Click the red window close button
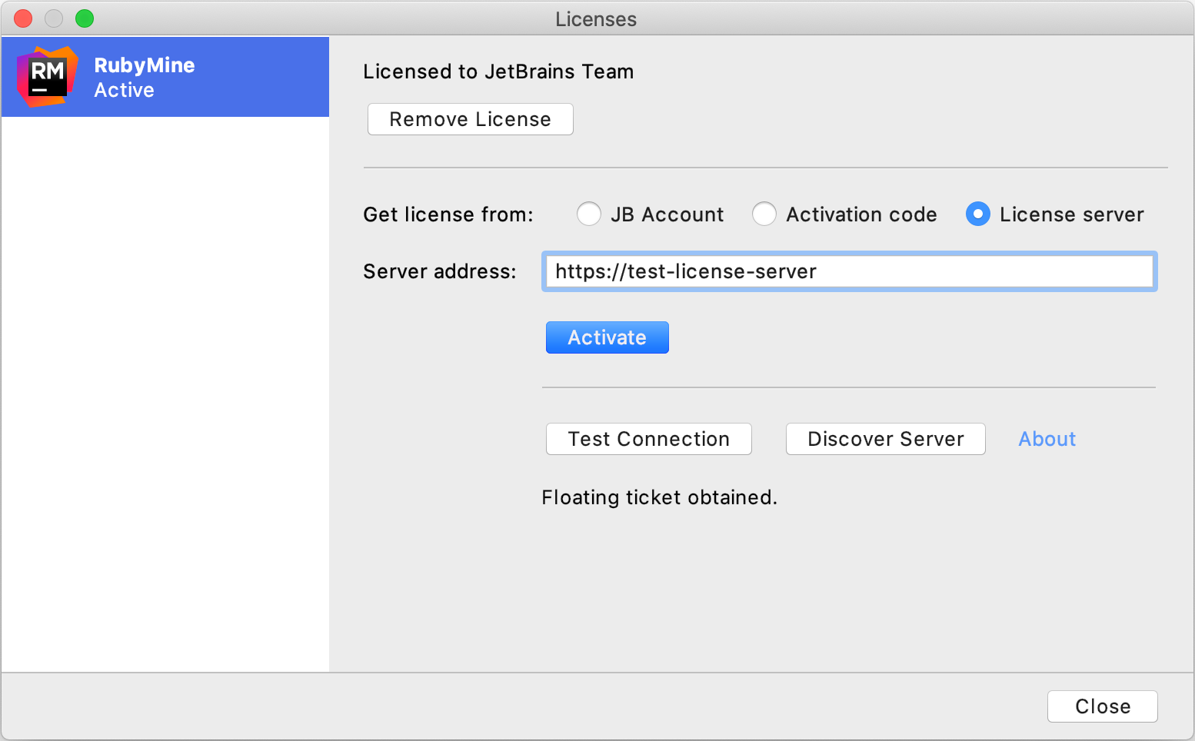 click(x=24, y=18)
